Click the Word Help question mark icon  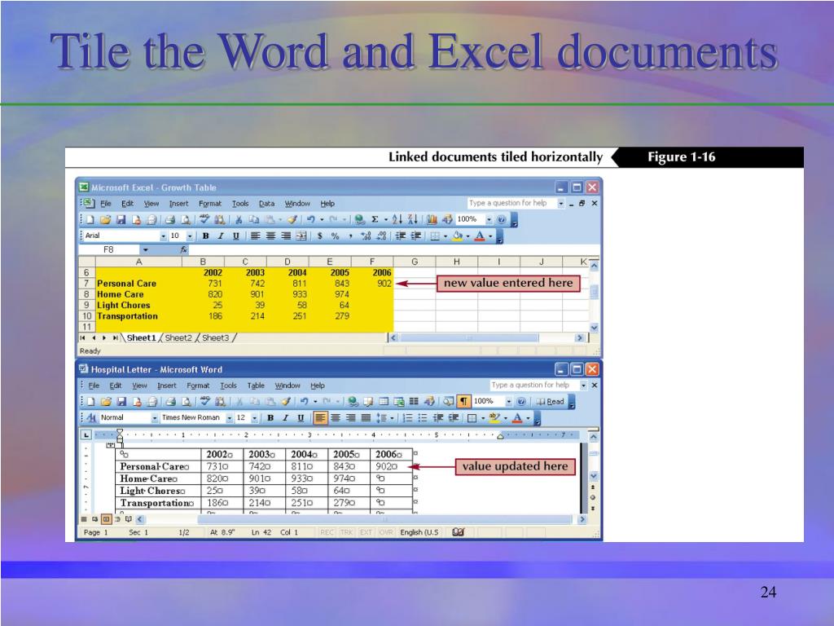[x=522, y=401]
